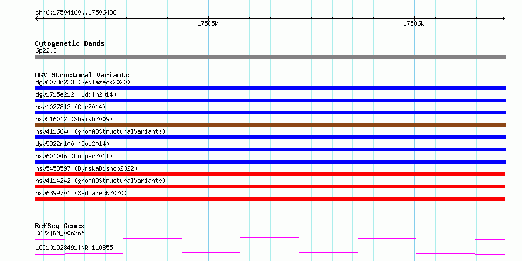522x261 pixels.
Task: Click the chr6:17504160..17506436 coordinate label
Action: [76, 13]
